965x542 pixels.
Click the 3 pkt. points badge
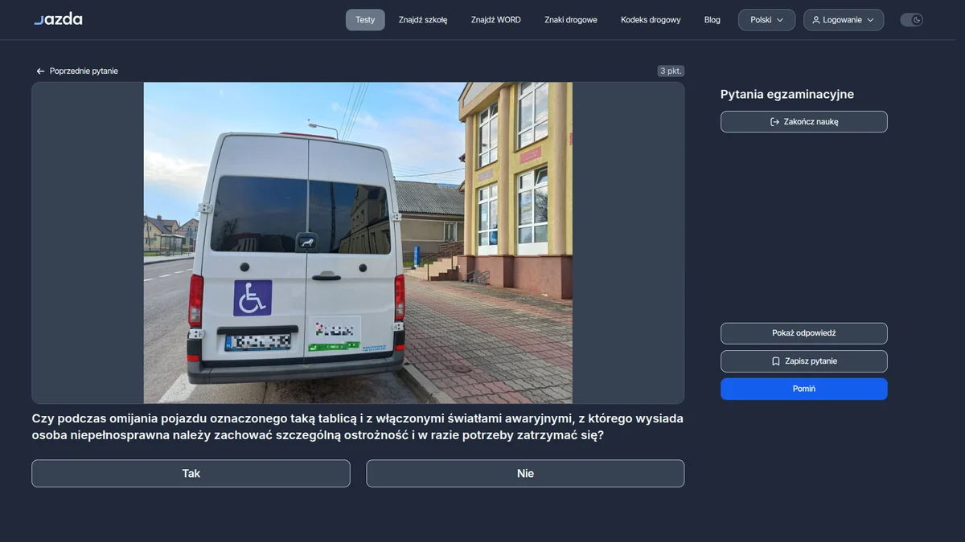(x=671, y=71)
